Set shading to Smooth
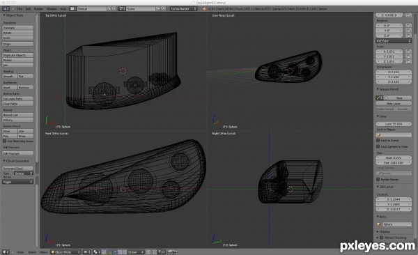This screenshot has height=255, width=418. pyautogui.click(x=10, y=76)
